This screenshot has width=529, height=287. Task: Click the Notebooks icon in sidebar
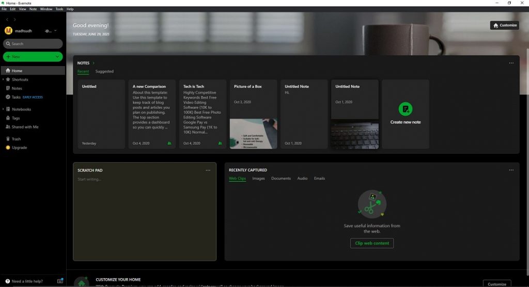click(x=8, y=109)
